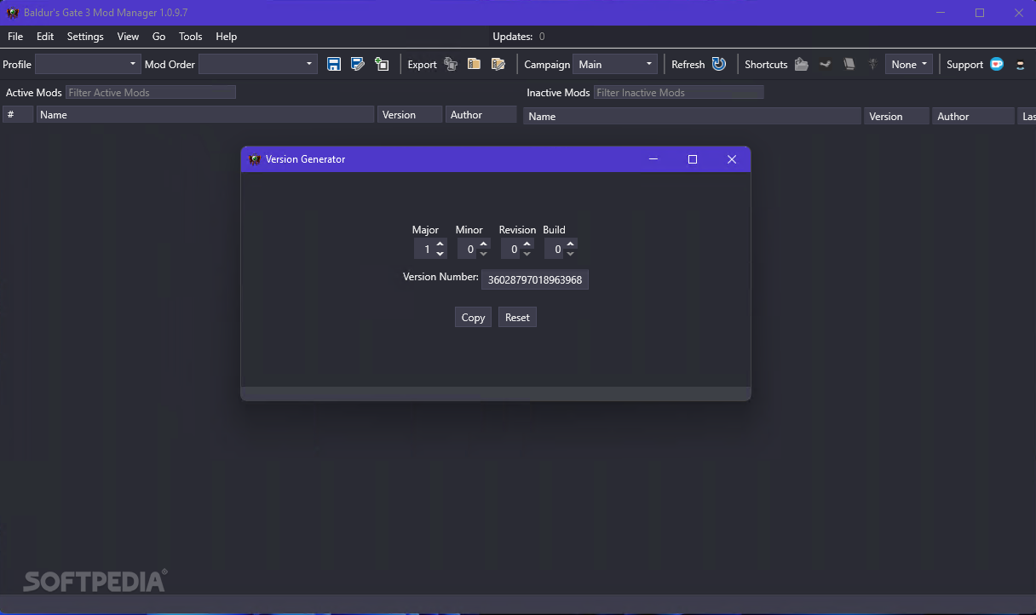The height and width of the screenshot is (615, 1036).
Task: Click the Major number field
Action: point(424,249)
